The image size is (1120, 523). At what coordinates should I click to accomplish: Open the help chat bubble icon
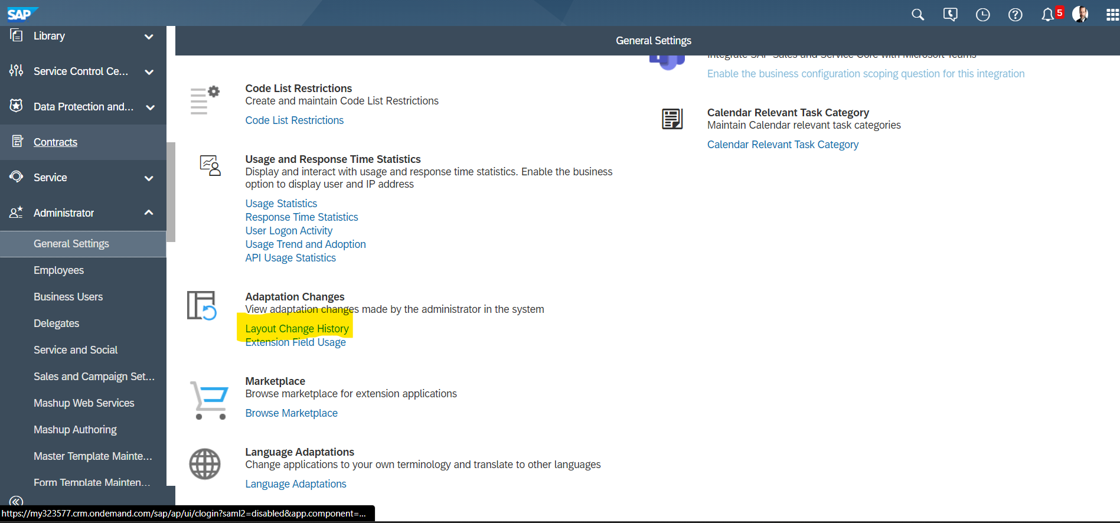coord(950,15)
